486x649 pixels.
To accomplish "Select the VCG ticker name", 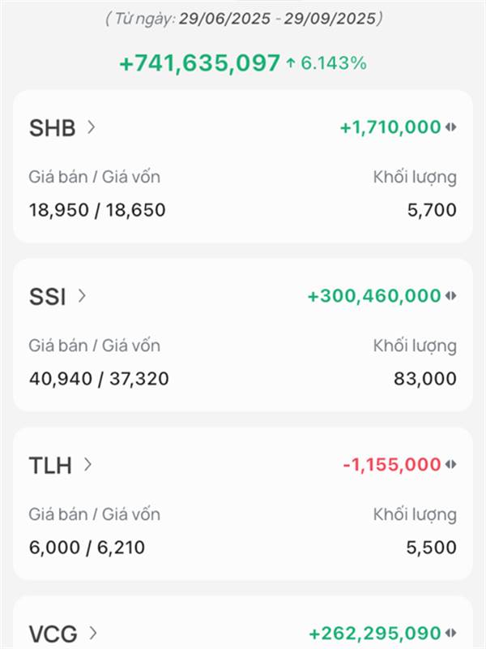I will pyautogui.click(x=53, y=633).
